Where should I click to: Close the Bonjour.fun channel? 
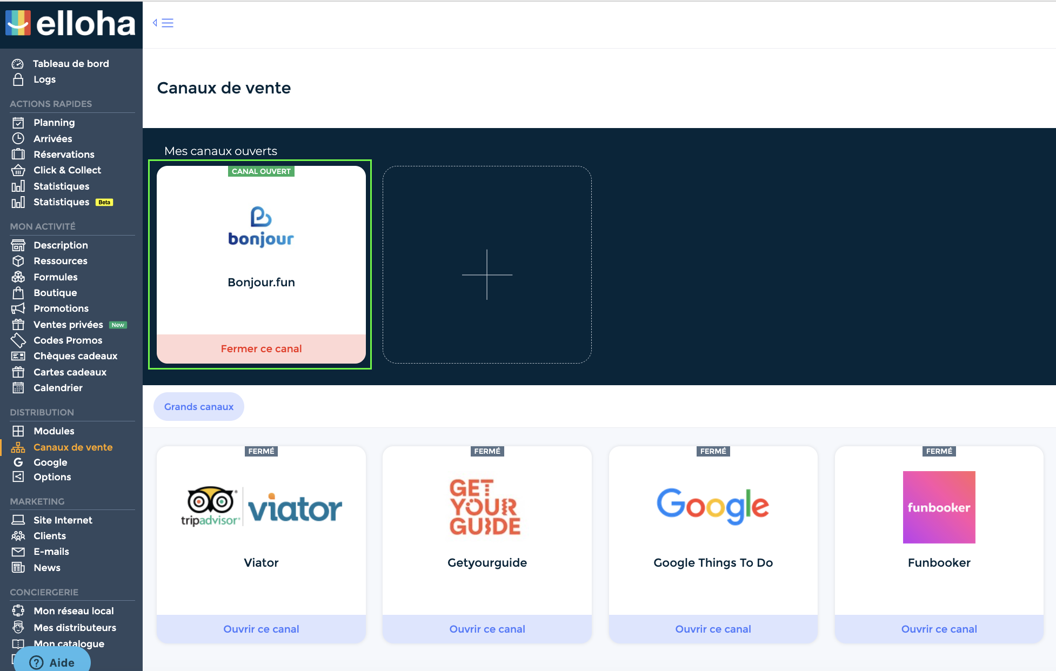coord(261,349)
